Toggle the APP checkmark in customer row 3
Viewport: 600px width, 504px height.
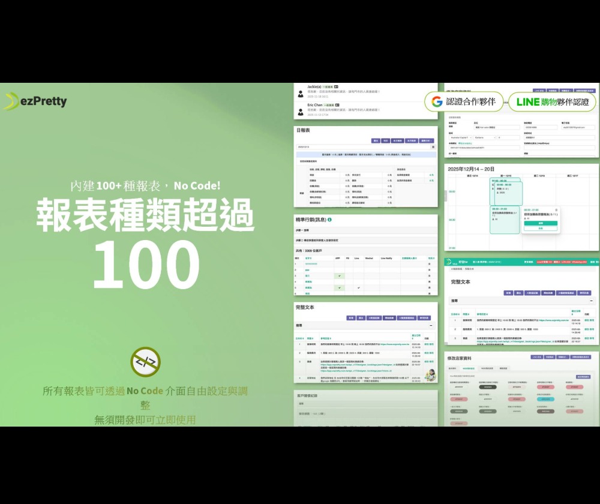pyautogui.click(x=339, y=276)
